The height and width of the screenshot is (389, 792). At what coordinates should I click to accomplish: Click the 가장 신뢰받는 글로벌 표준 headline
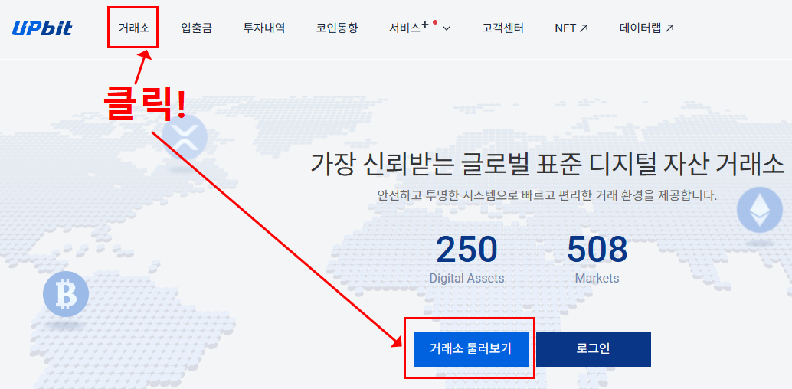click(548, 163)
